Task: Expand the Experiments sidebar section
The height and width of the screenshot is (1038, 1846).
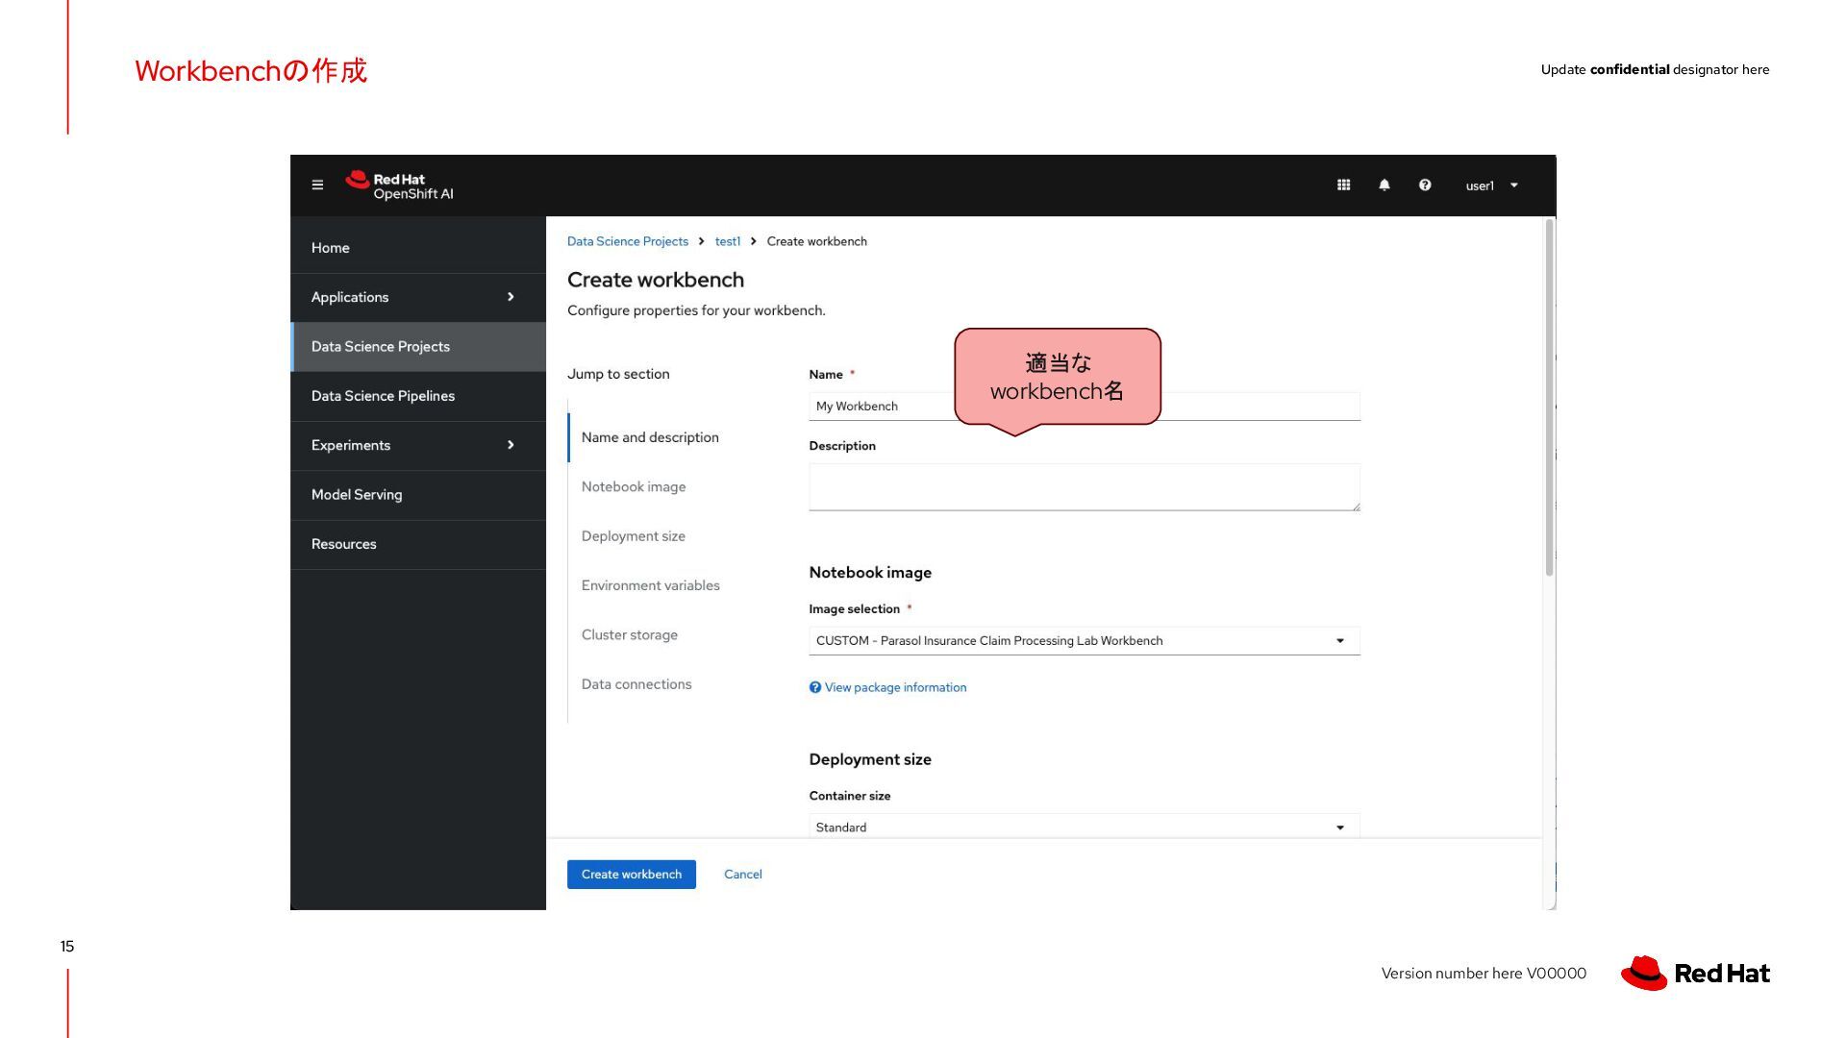Action: (418, 445)
